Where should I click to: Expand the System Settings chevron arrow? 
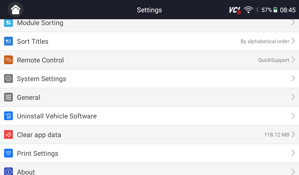tap(293, 79)
